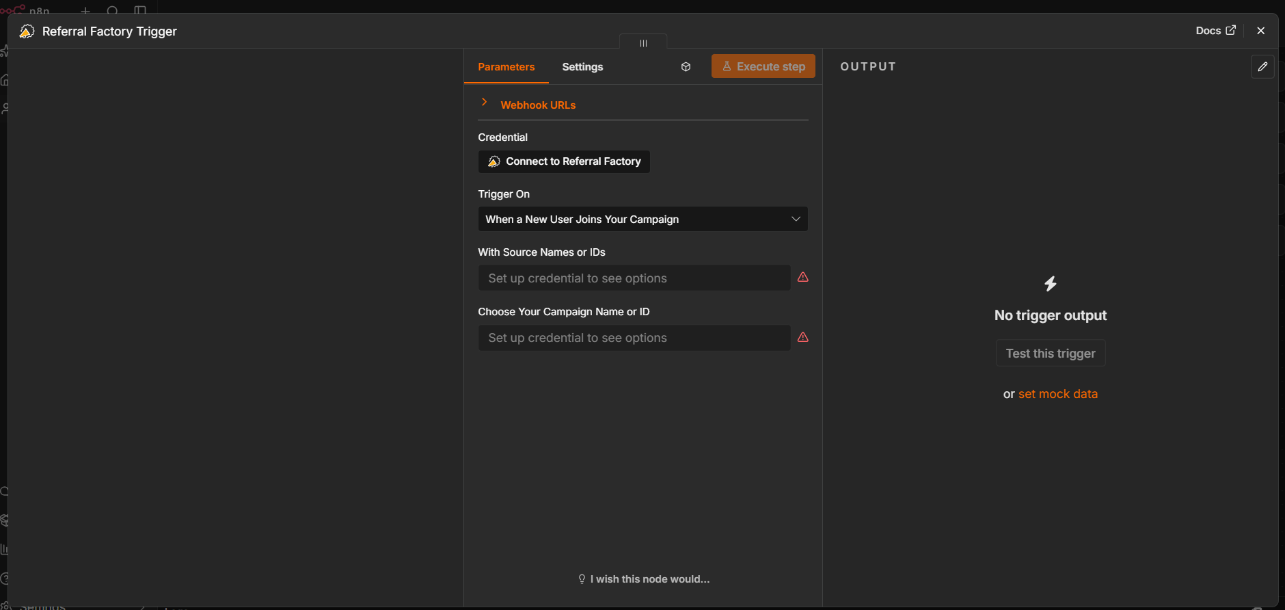Click Connect to Referral Factory credential button

coord(564,161)
